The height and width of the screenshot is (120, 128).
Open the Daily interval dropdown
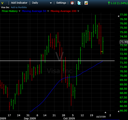tap(42, 3)
